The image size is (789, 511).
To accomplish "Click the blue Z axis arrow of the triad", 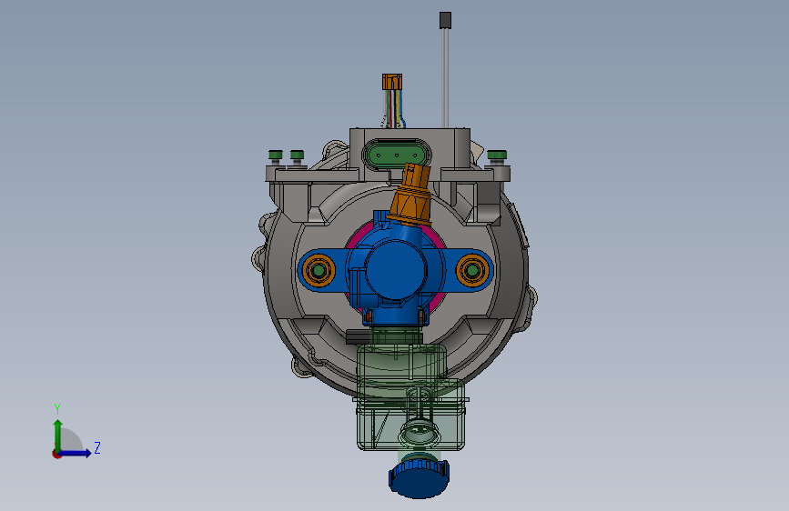I will pyautogui.click(x=76, y=453).
